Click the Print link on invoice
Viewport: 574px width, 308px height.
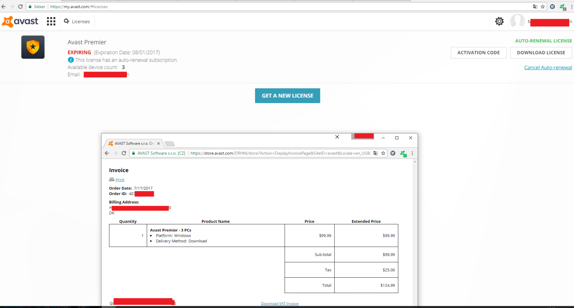(120, 180)
